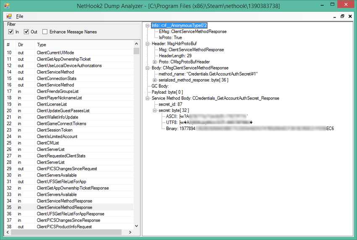Select row 28 ClientServerList
The image size is (357, 240).
coord(69,162)
